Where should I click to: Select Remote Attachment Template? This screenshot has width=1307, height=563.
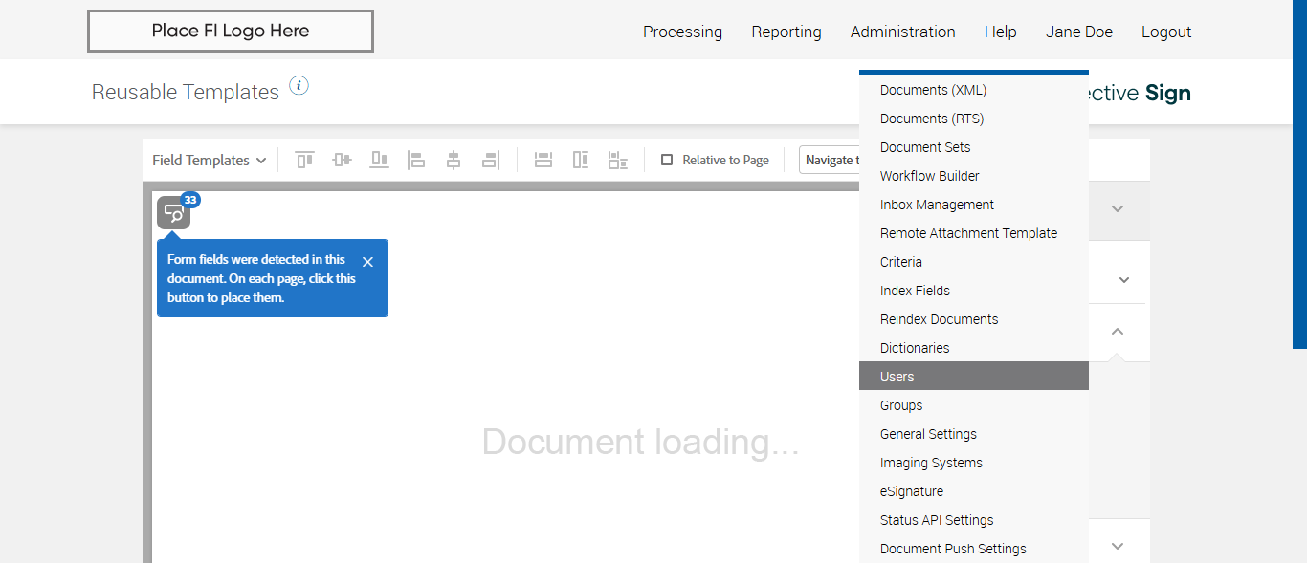[974, 233]
